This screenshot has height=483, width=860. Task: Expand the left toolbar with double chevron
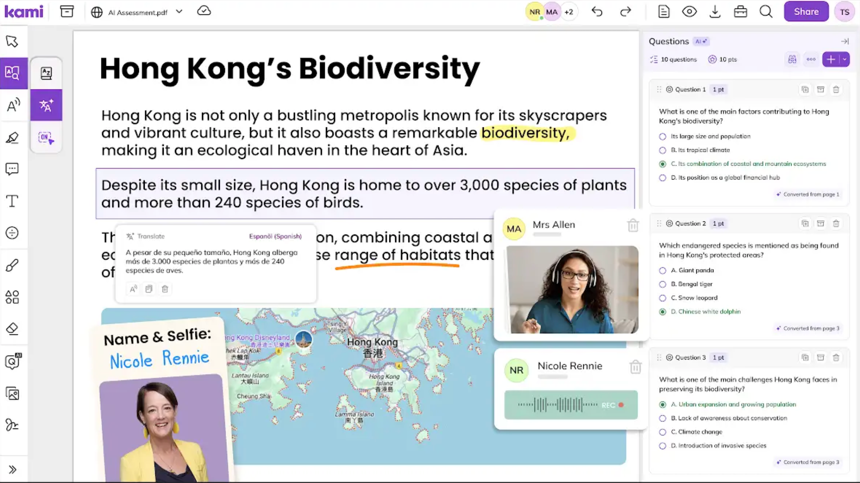tap(12, 469)
